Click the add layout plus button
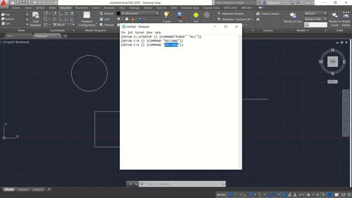 49,189
